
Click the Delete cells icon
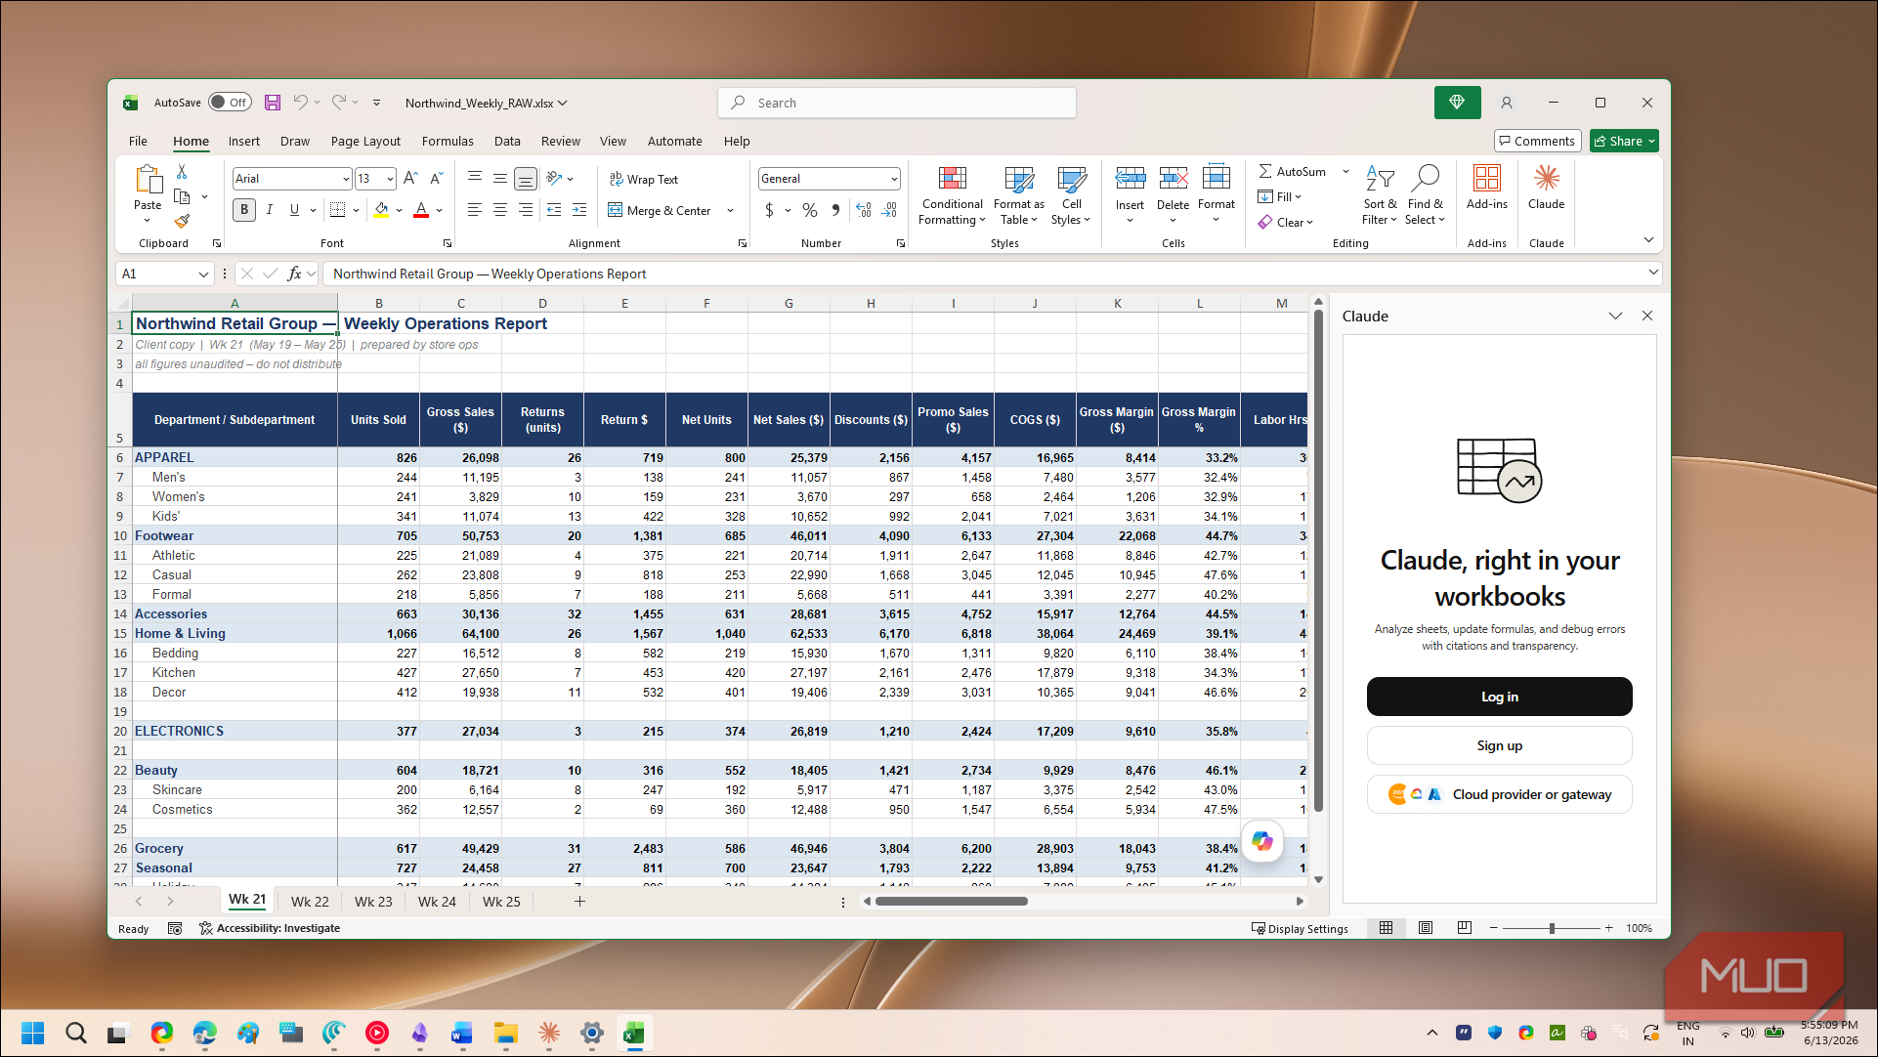pyautogui.click(x=1173, y=179)
